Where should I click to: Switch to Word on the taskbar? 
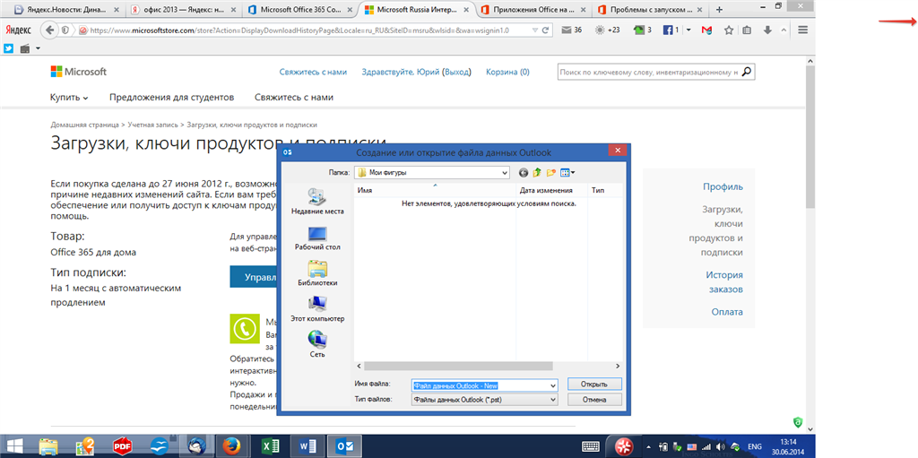click(307, 446)
